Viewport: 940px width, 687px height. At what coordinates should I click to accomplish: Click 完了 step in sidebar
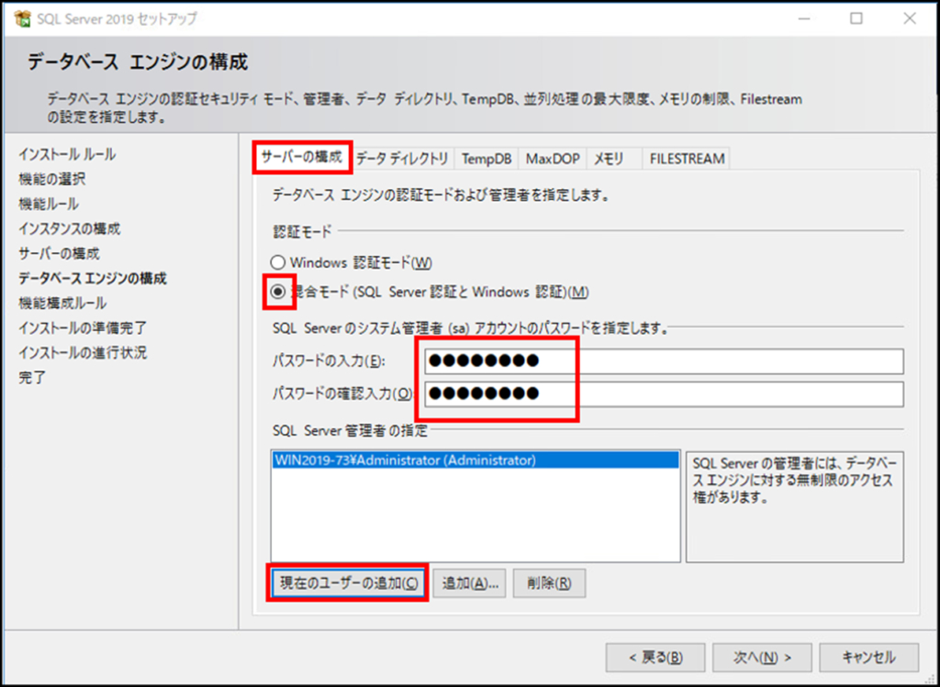coord(32,378)
